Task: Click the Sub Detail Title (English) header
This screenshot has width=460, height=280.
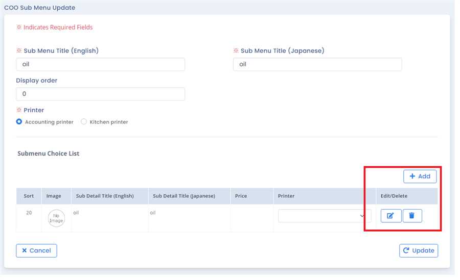Action: [104, 196]
